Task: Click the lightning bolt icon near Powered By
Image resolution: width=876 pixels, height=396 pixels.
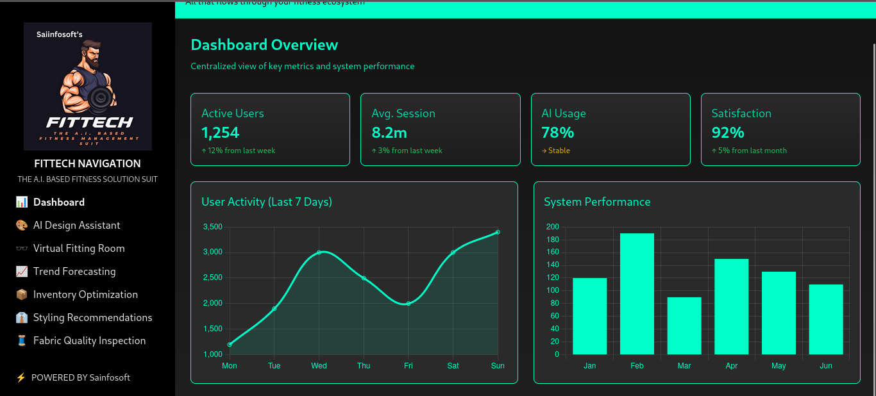Action: [21, 378]
